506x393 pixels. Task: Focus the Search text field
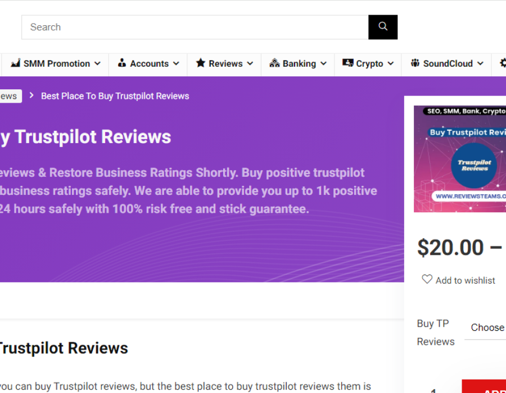[195, 27]
